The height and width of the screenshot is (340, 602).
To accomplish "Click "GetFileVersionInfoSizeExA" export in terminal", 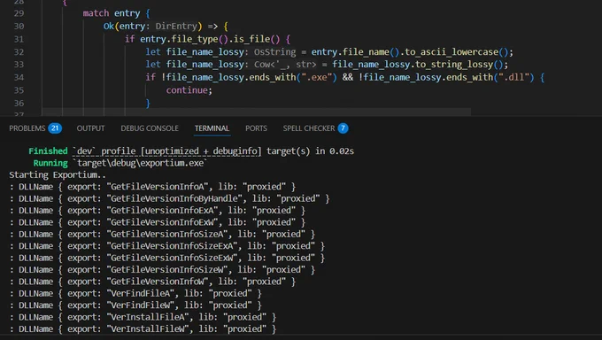I will [173, 246].
